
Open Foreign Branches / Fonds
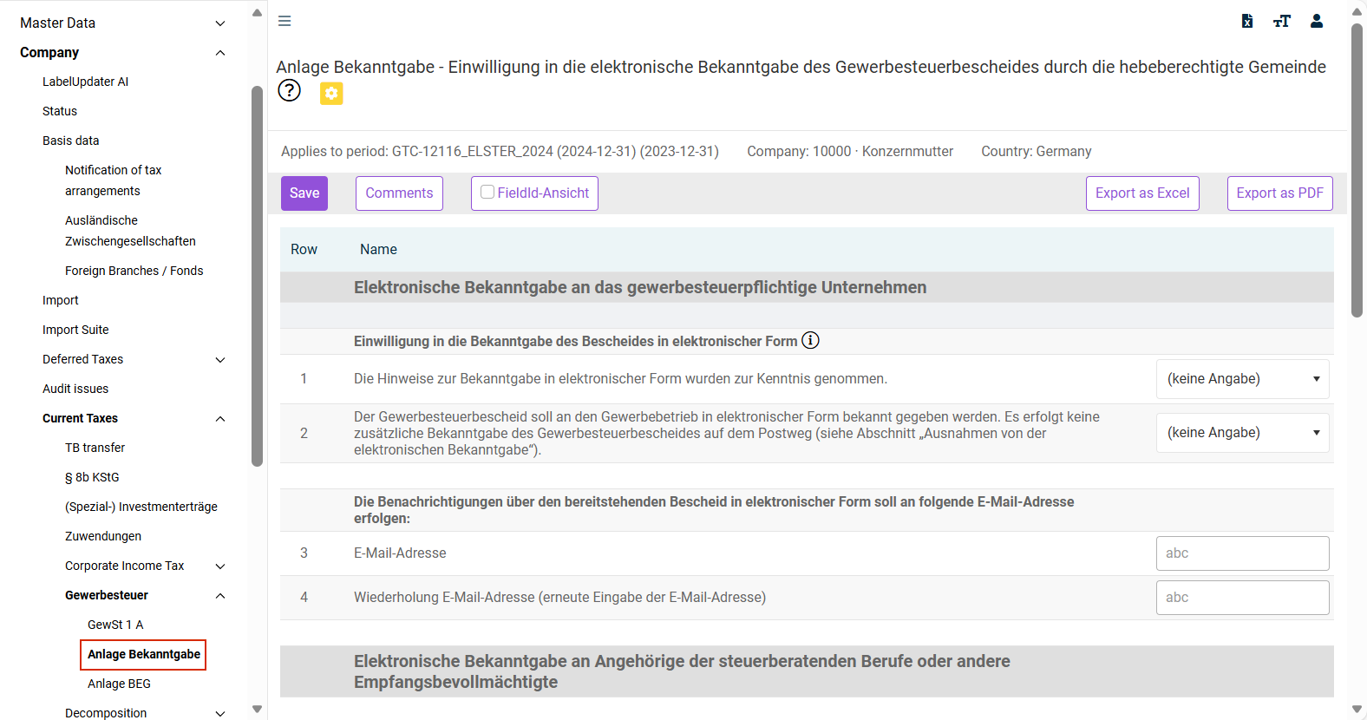[x=134, y=271]
